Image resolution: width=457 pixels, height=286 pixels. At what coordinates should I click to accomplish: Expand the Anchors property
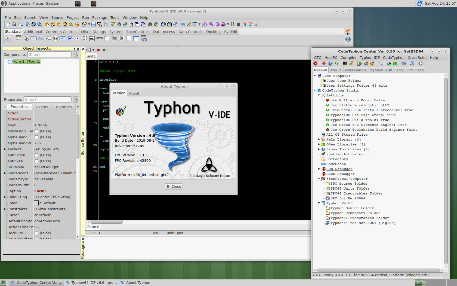pyautogui.click(x=5, y=149)
